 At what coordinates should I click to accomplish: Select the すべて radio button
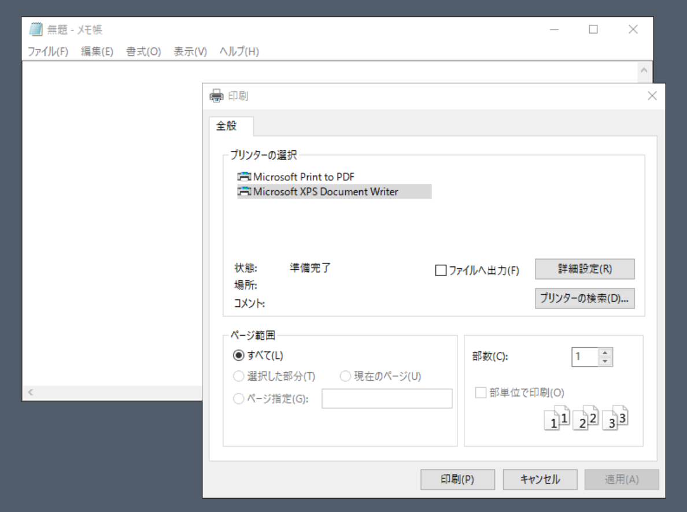pos(238,356)
